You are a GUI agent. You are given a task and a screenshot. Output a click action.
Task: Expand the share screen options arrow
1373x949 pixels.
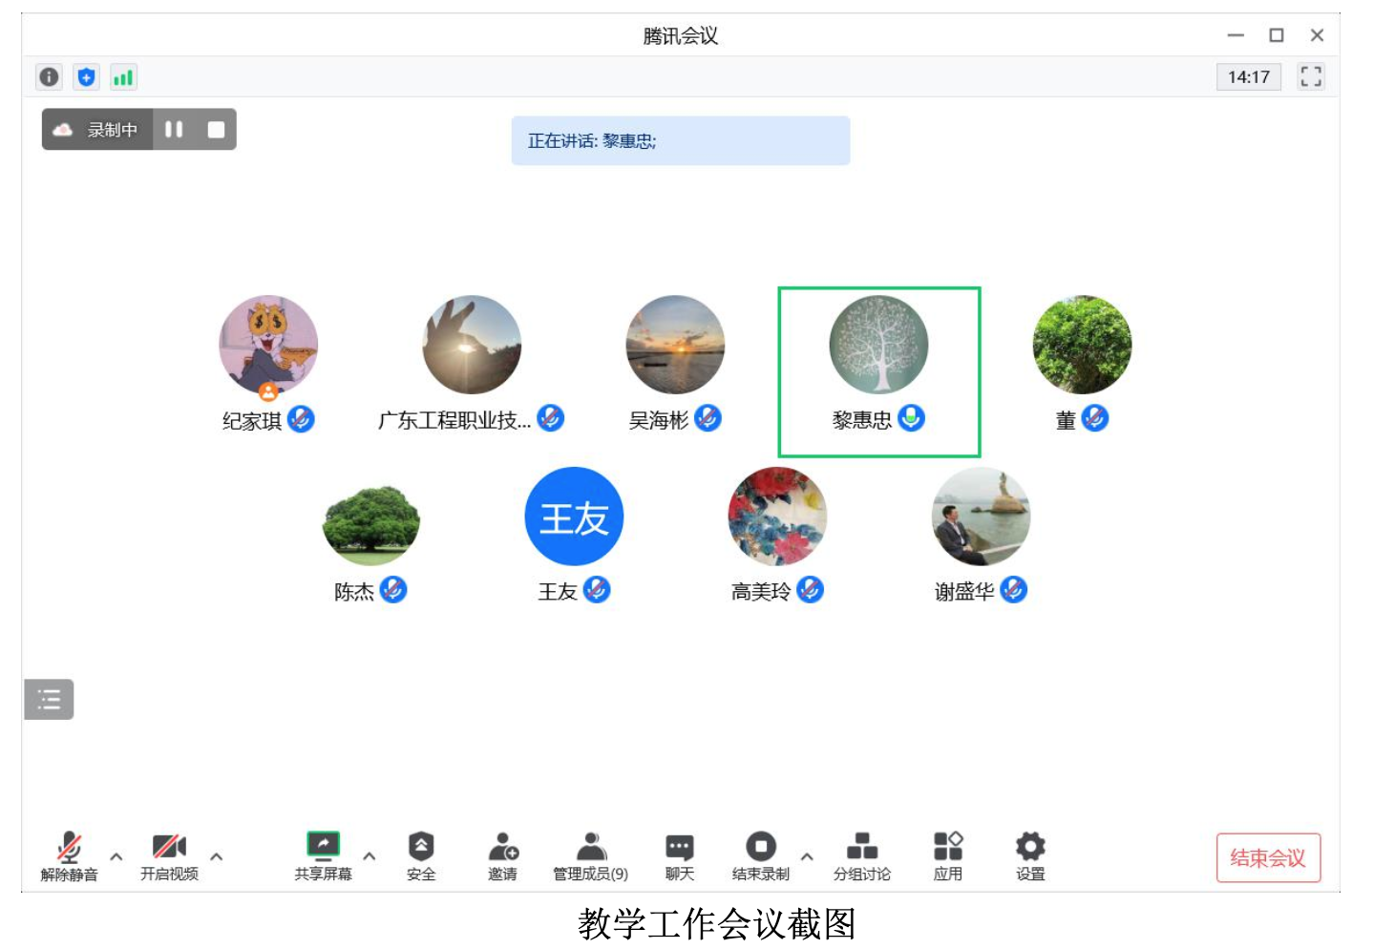370,856
